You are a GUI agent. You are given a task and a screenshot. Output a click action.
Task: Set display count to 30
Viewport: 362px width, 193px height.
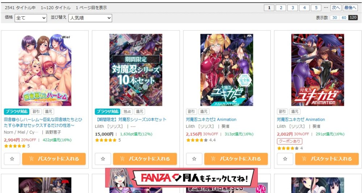point(334,18)
